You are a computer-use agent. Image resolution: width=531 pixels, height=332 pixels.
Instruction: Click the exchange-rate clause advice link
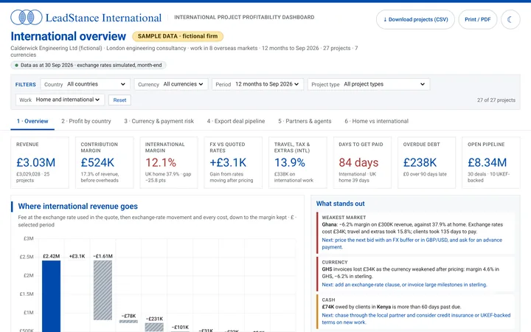(404, 285)
